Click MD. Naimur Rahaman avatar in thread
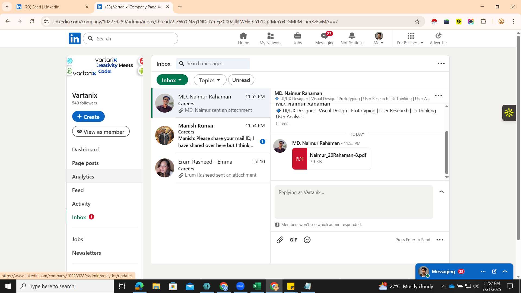The width and height of the screenshot is (521, 293). 280,146
